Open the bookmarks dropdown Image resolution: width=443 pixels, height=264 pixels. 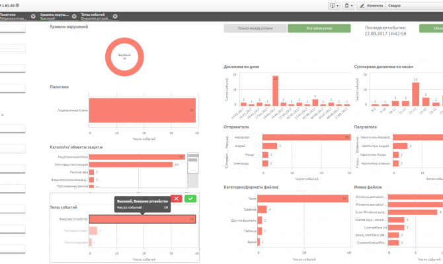point(348,6)
